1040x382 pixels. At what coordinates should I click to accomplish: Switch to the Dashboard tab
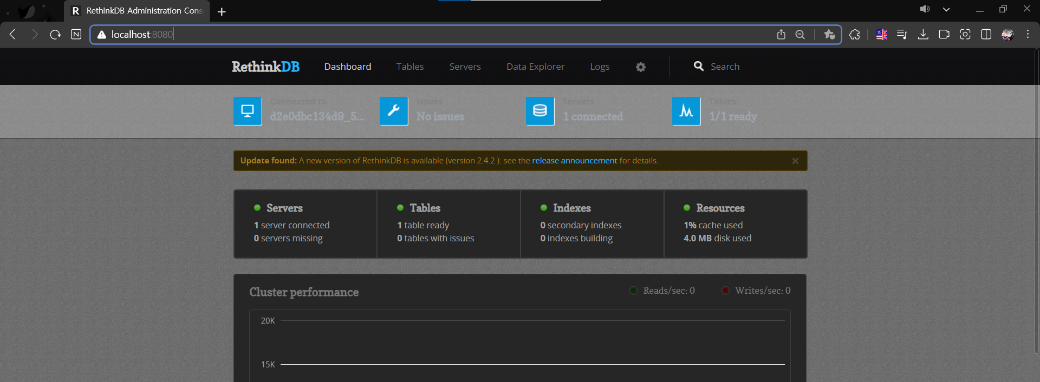pyautogui.click(x=348, y=67)
